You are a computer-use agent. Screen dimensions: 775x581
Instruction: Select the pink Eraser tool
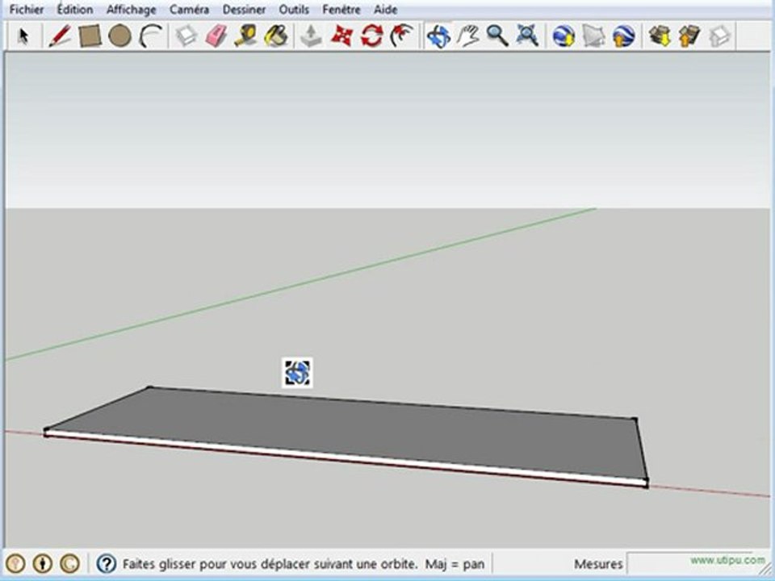(x=216, y=36)
